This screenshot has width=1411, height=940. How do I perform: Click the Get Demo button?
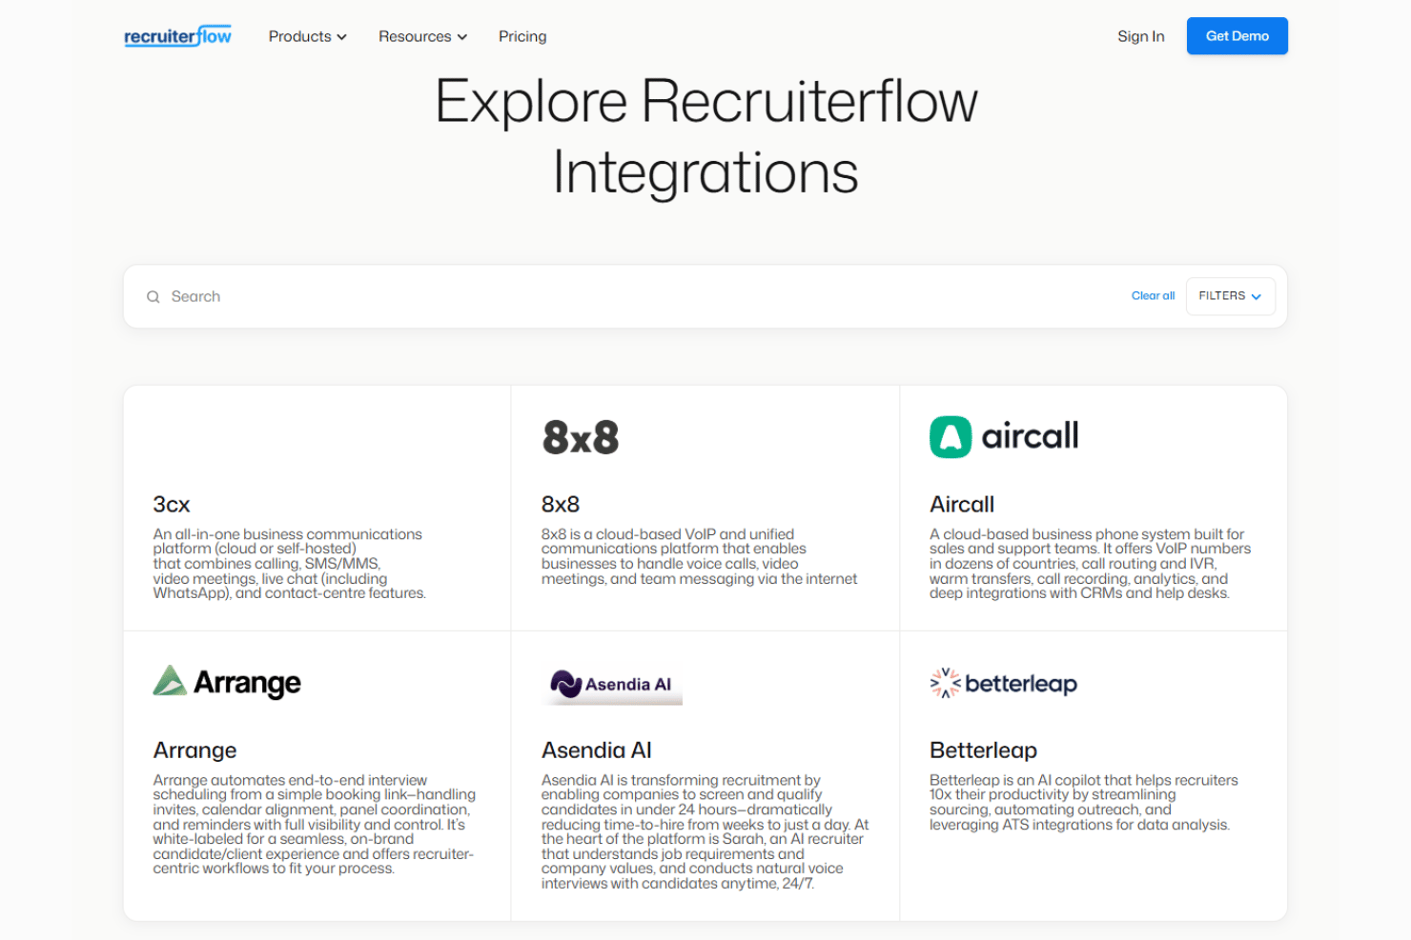[x=1237, y=36]
